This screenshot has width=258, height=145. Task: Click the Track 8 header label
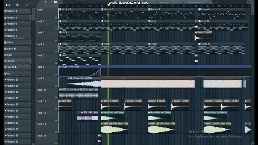40,67
